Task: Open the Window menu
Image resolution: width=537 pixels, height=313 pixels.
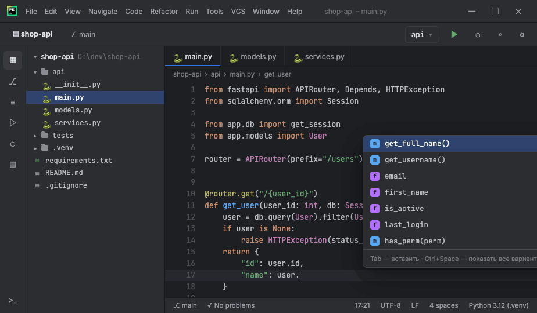Action: tap(266, 11)
